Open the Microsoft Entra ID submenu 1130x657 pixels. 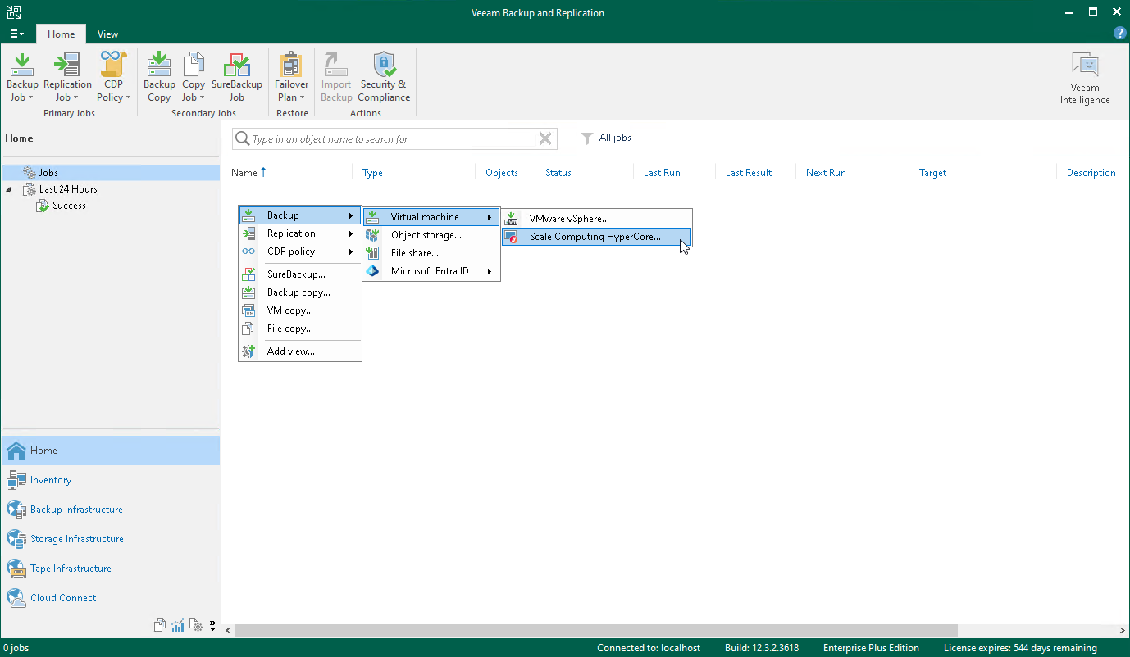[x=431, y=271]
